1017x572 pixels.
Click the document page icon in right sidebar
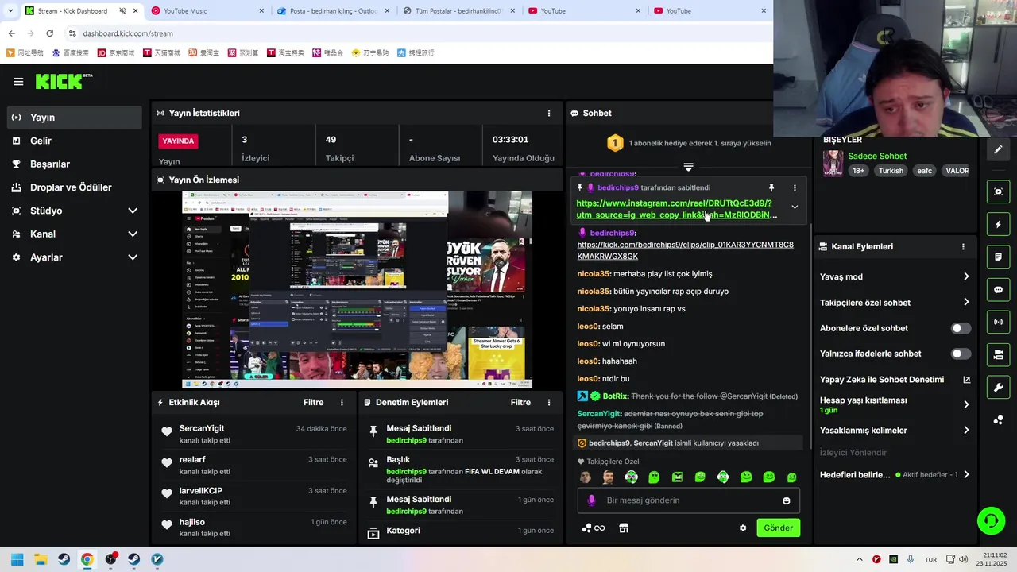pyautogui.click(x=999, y=257)
